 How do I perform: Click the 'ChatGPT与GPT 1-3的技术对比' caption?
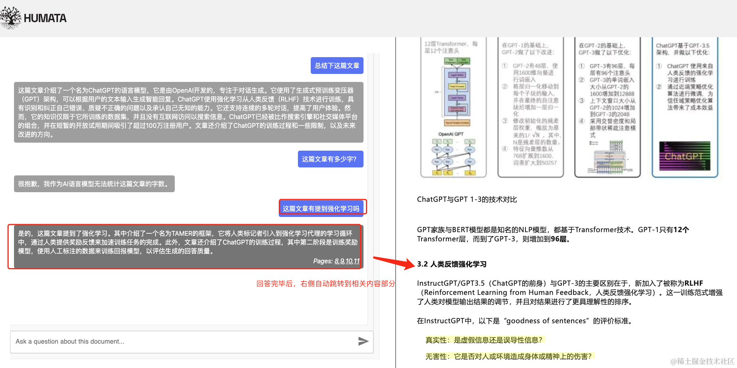click(467, 199)
